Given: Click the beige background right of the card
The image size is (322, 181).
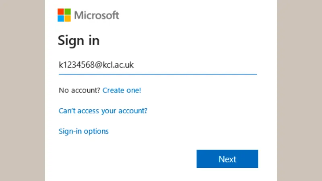Looking at the screenshot, I should click(x=299, y=90).
